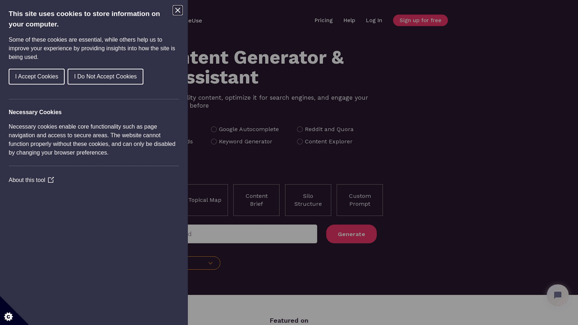The width and height of the screenshot is (578, 325).
Task: Select the Custom Prompt option
Action: tap(360, 200)
